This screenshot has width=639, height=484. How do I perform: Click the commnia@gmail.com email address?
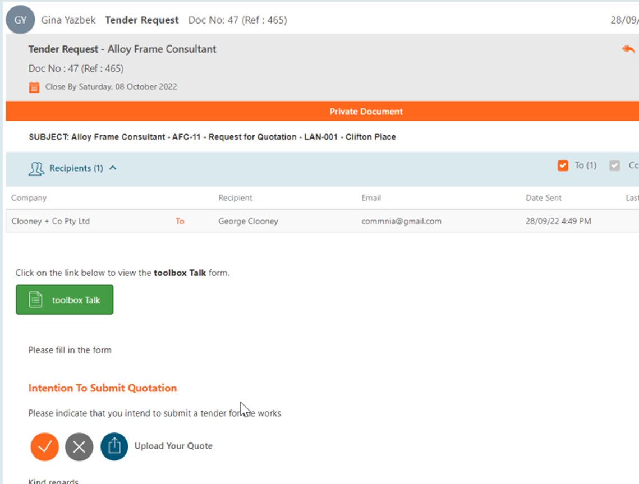pos(402,221)
